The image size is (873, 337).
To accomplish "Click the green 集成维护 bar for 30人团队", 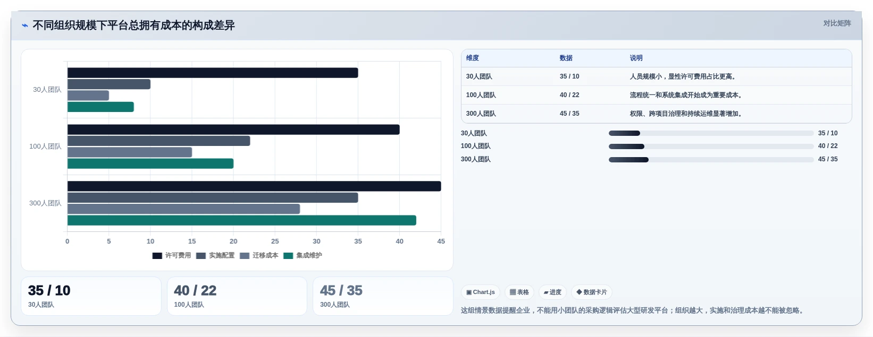I will click(100, 107).
